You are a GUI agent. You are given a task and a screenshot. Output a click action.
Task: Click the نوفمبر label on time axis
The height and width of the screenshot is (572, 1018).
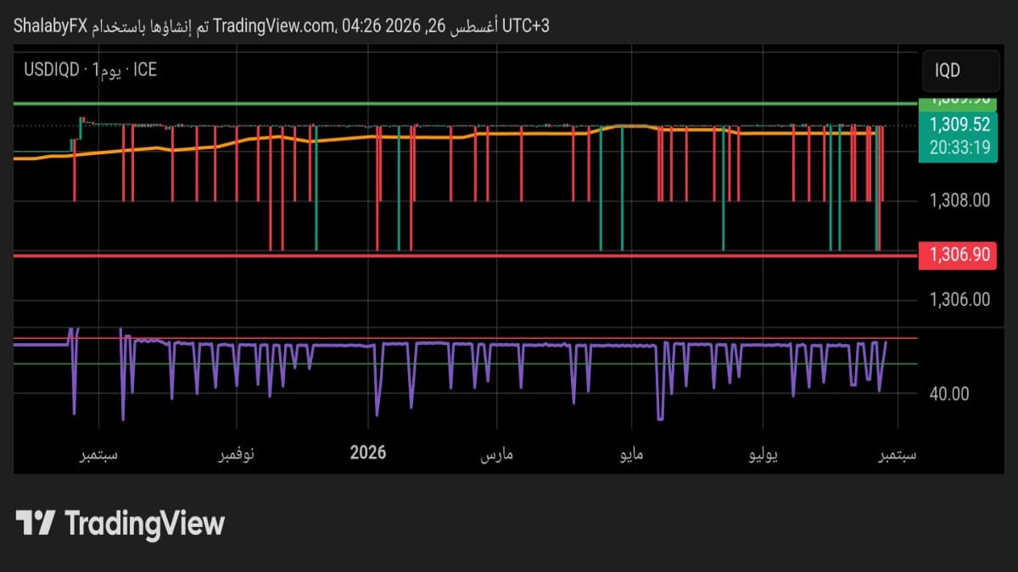pos(237,455)
